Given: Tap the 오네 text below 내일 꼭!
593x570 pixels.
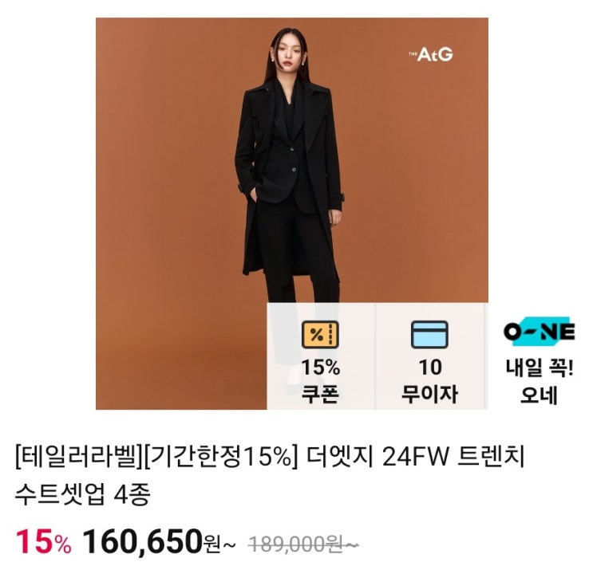Looking at the screenshot, I should point(540,395).
